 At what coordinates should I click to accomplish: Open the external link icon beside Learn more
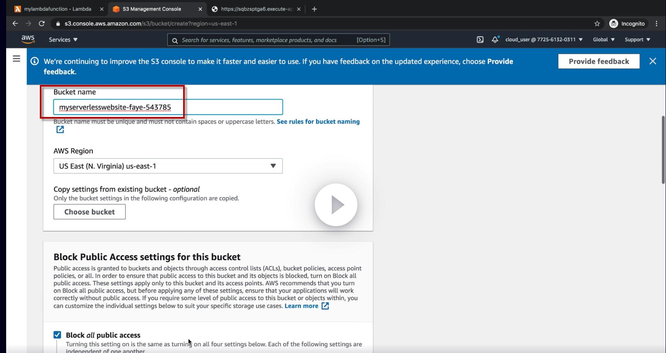point(325,306)
